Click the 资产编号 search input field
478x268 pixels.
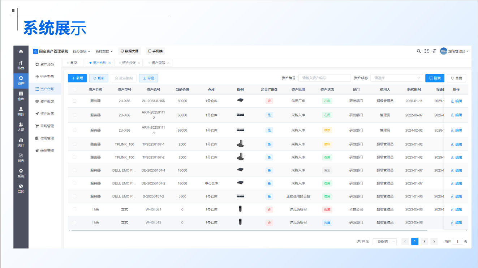click(x=325, y=78)
